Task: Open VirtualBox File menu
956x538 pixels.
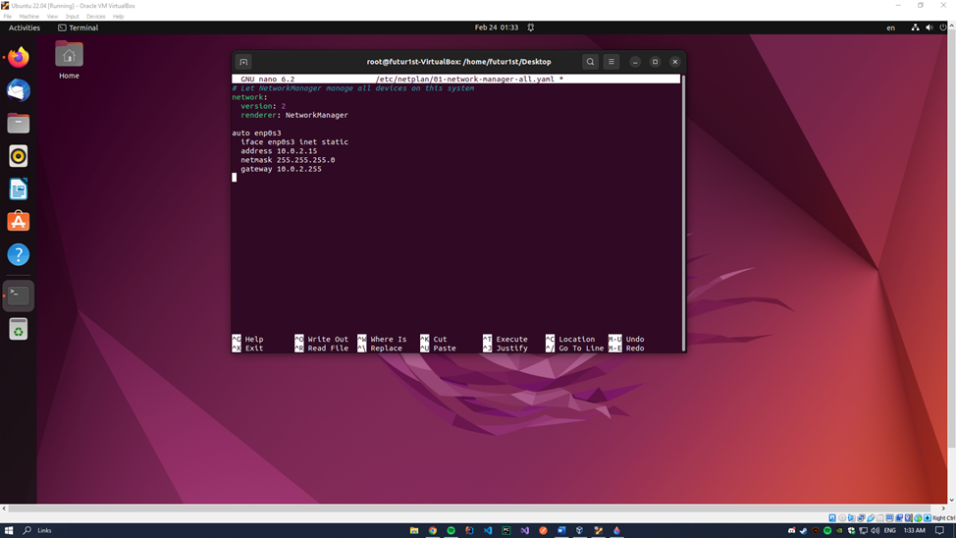Action: click(x=7, y=17)
